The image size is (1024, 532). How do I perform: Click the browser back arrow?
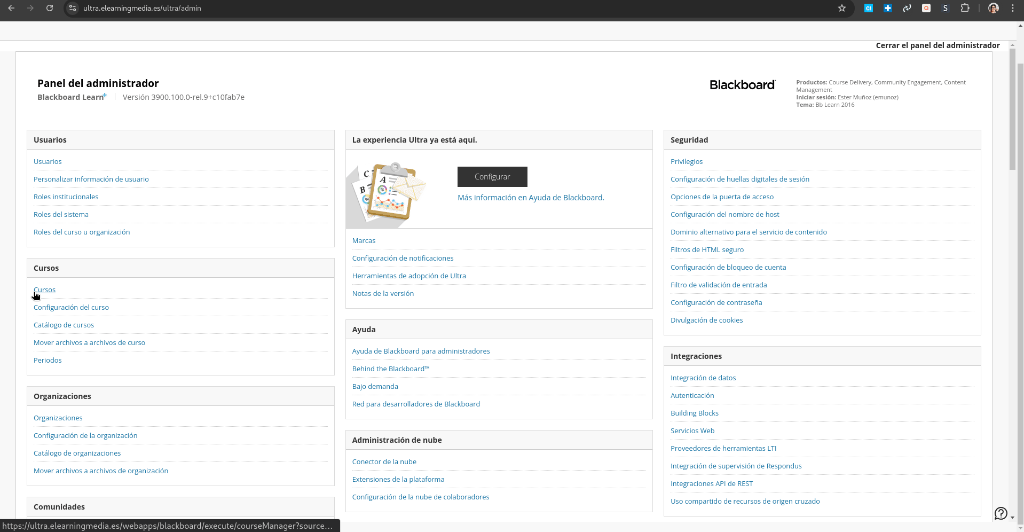(x=11, y=8)
